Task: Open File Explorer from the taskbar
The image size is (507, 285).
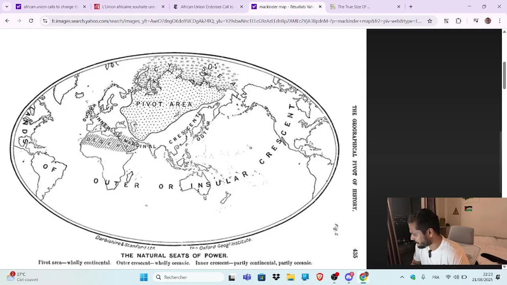Action: pyautogui.click(x=291, y=277)
